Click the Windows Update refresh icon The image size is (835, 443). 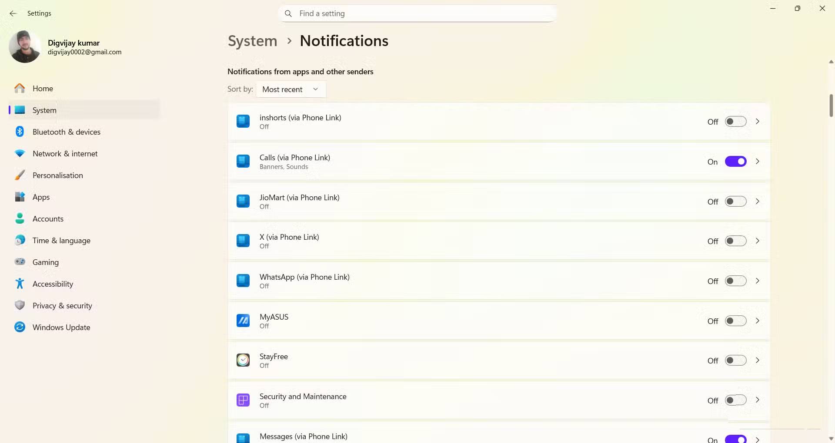click(x=20, y=327)
